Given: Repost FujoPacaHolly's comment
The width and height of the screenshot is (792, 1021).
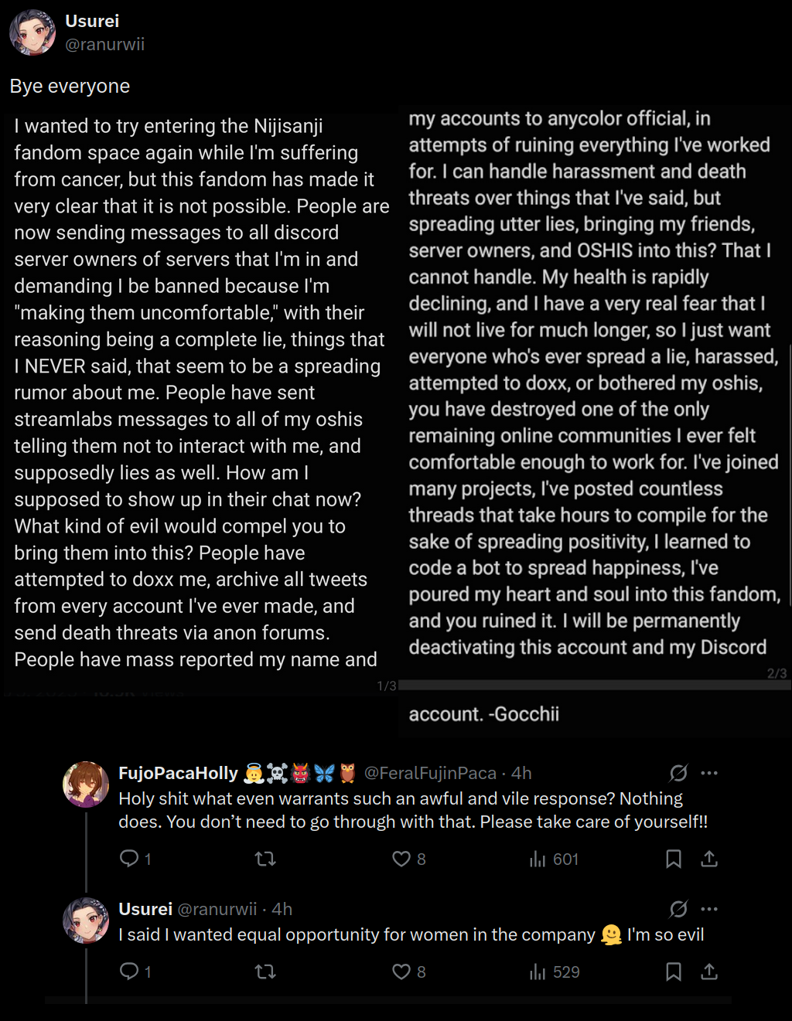Looking at the screenshot, I should [265, 859].
